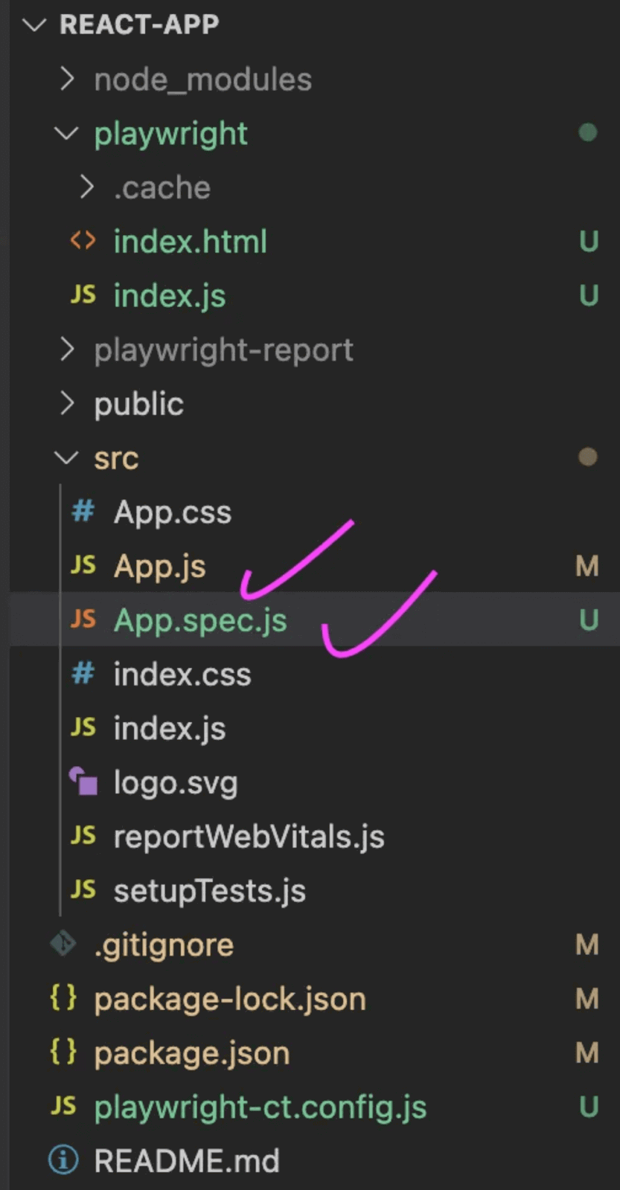This screenshot has height=1190, width=620.
Task: Expand the node_modules folder chevron
Action: coord(67,79)
